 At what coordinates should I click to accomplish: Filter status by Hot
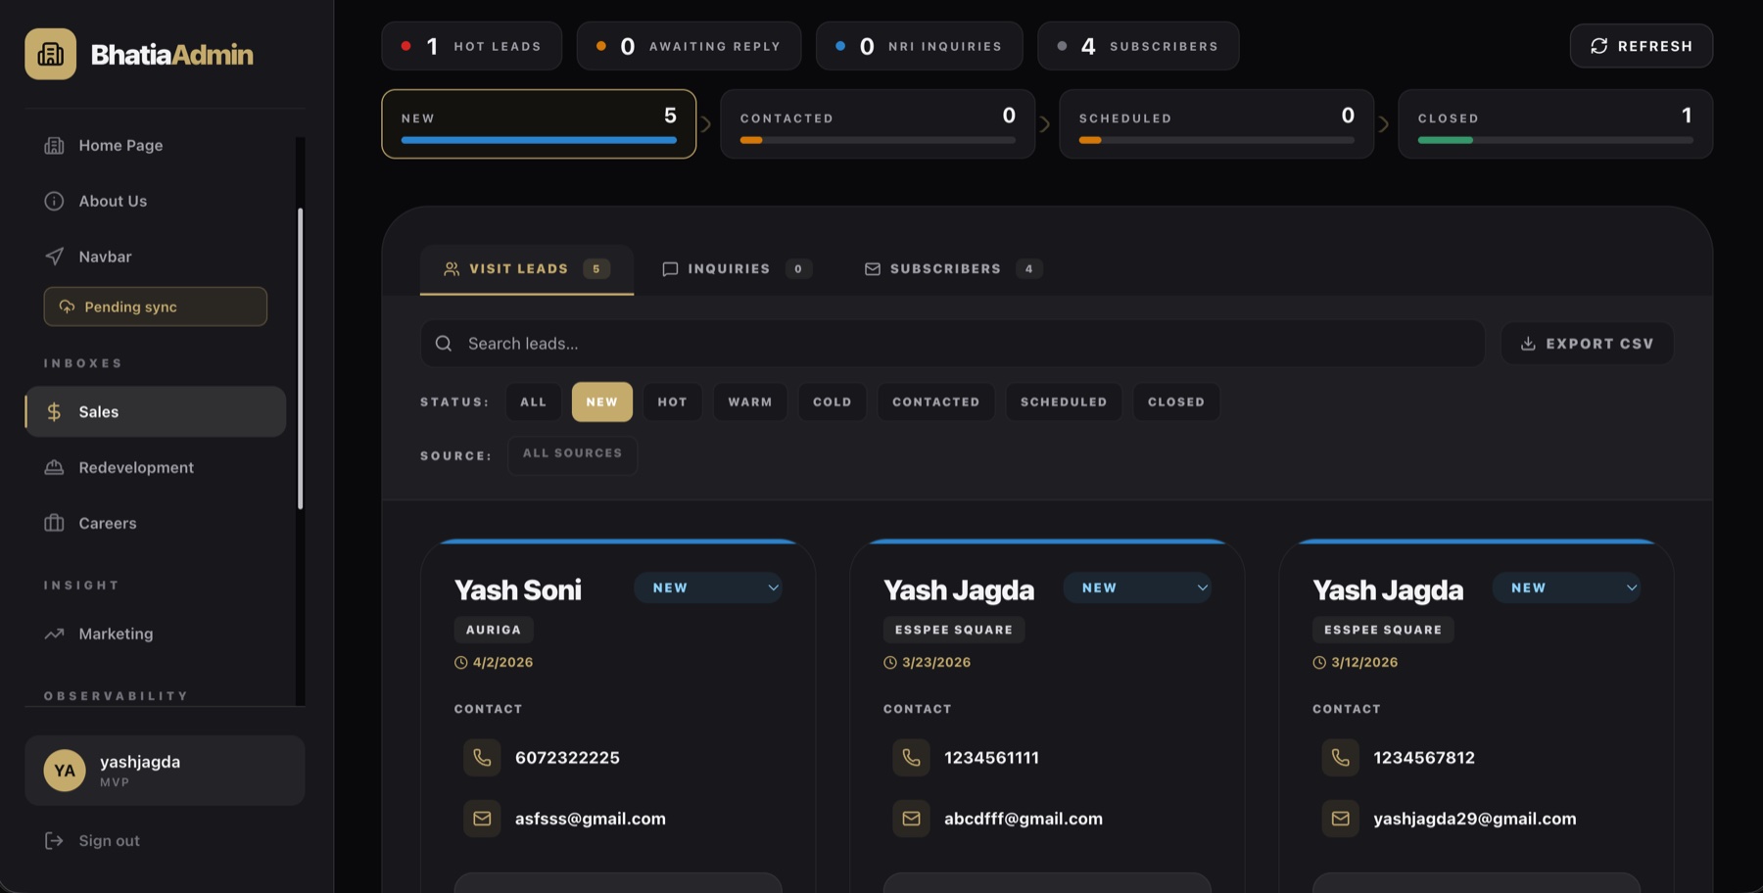pyautogui.click(x=673, y=401)
